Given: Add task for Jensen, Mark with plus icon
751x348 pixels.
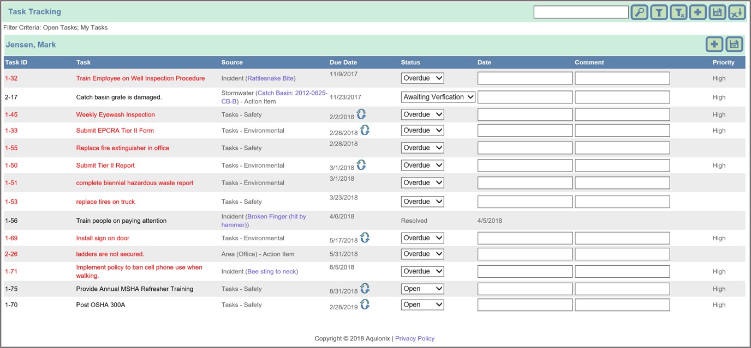Looking at the screenshot, I should 714,45.
